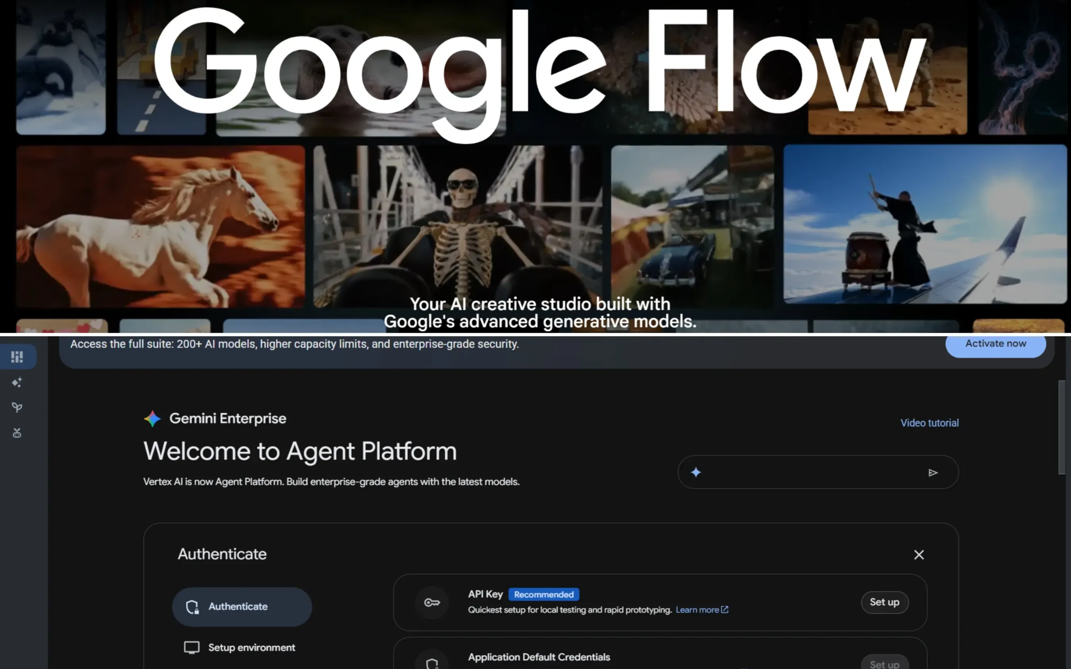The width and height of the screenshot is (1071, 669).
Task: Click the blue sparkle inside the prompt box
Action: (696, 473)
